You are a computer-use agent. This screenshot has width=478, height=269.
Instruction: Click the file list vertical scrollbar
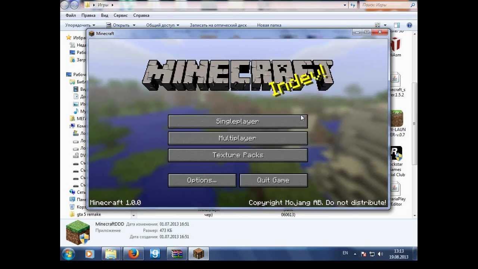414,123
